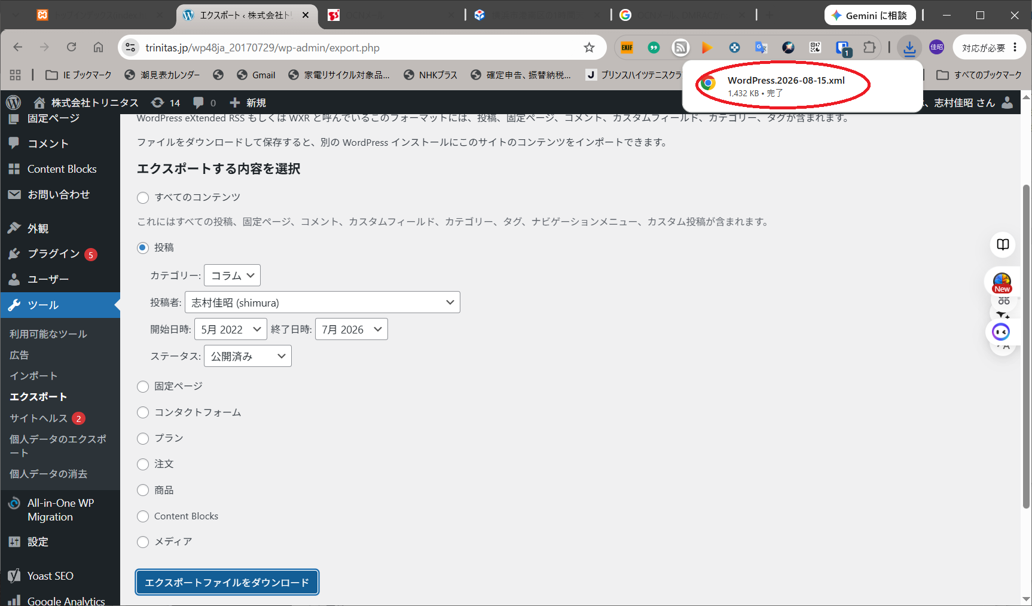Image resolution: width=1032 pixels, height=606 pixels.
Task: Open the NHKプラス bookmark
Action: pos(430,75)
